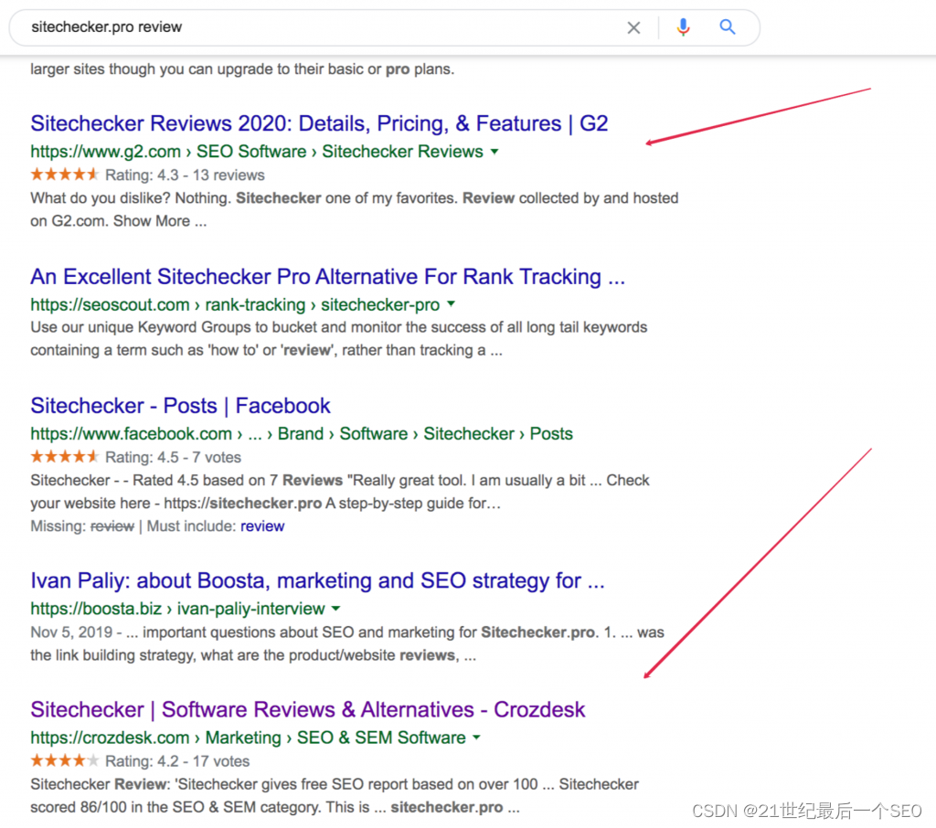Open Sitechecker - Posts | Facebook result
Viewport: 936px width, 828px height.
180,406
